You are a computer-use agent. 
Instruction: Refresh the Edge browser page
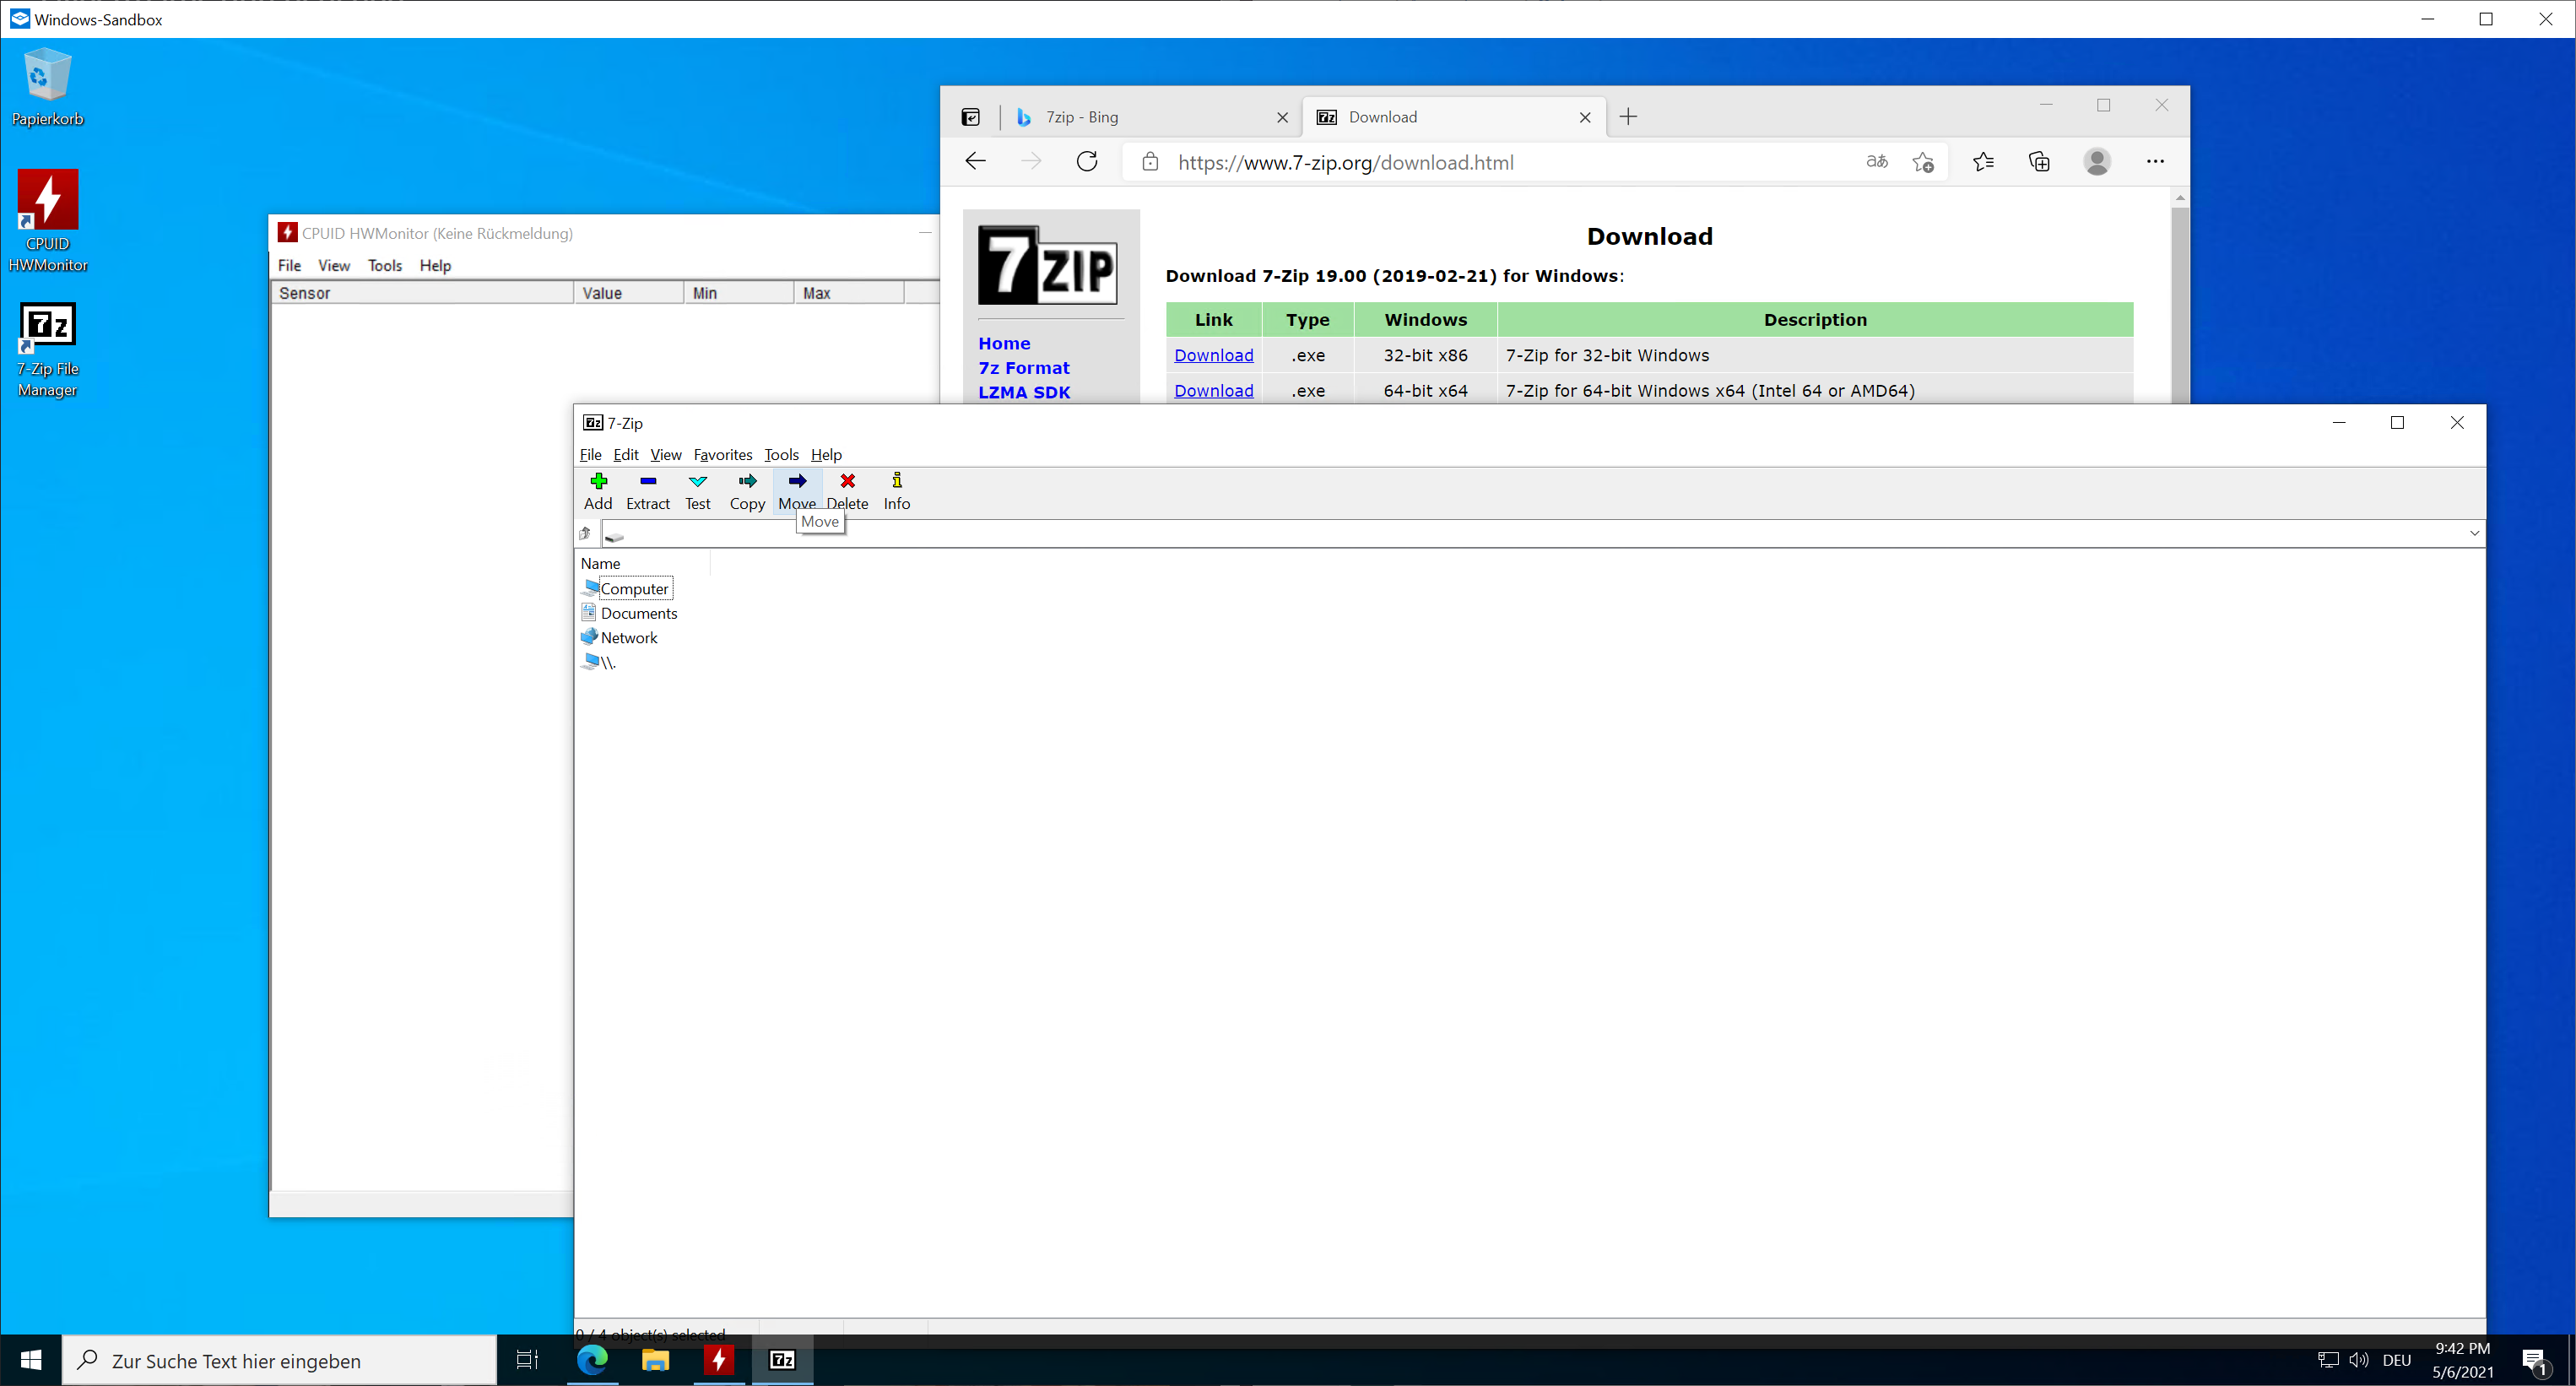tap(1087, 162)
